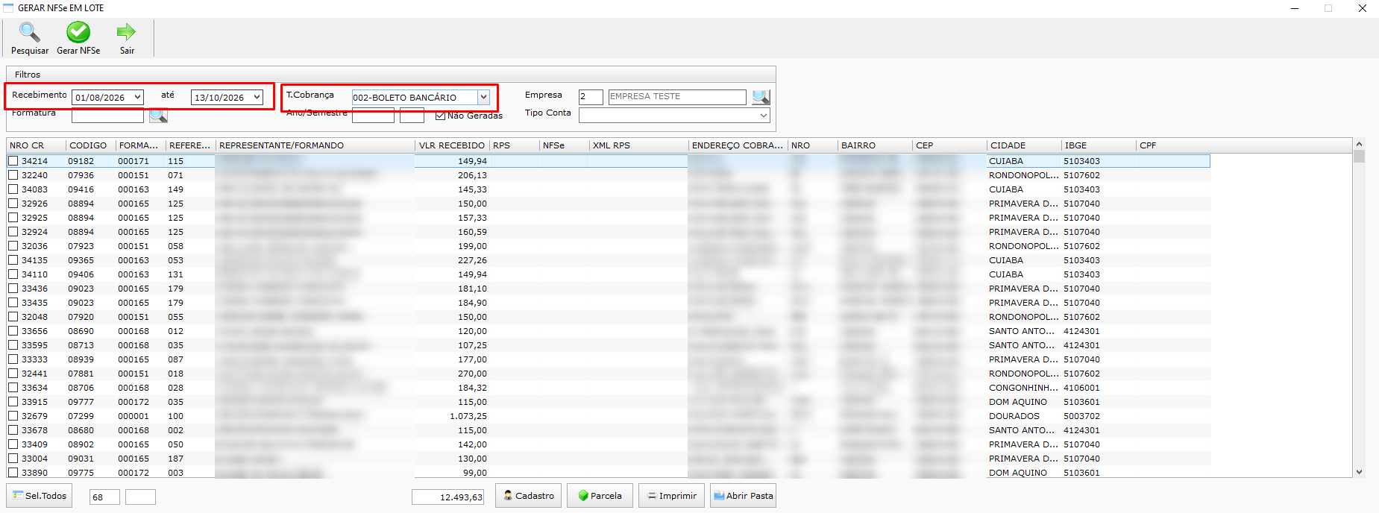Toggle the Não Geradas checkbox

(440, 116)
